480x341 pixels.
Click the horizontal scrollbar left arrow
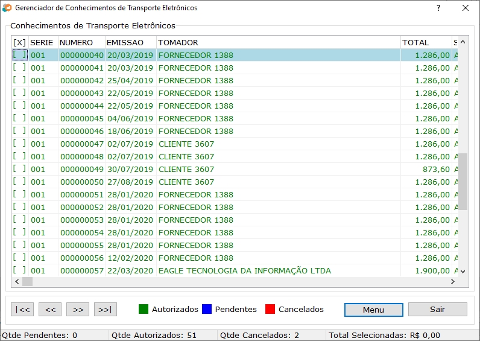pos(17,282)
